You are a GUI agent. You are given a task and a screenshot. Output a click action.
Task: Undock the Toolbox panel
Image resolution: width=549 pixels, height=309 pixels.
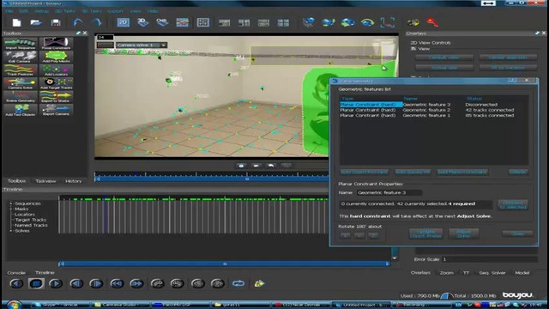coord(78,33)
